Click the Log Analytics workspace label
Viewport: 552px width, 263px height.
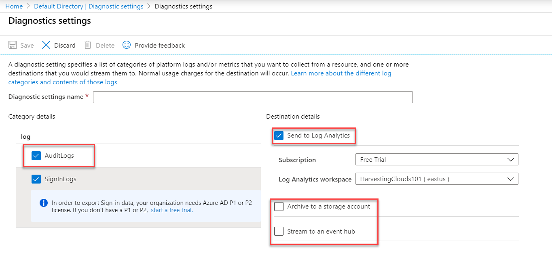315,179
